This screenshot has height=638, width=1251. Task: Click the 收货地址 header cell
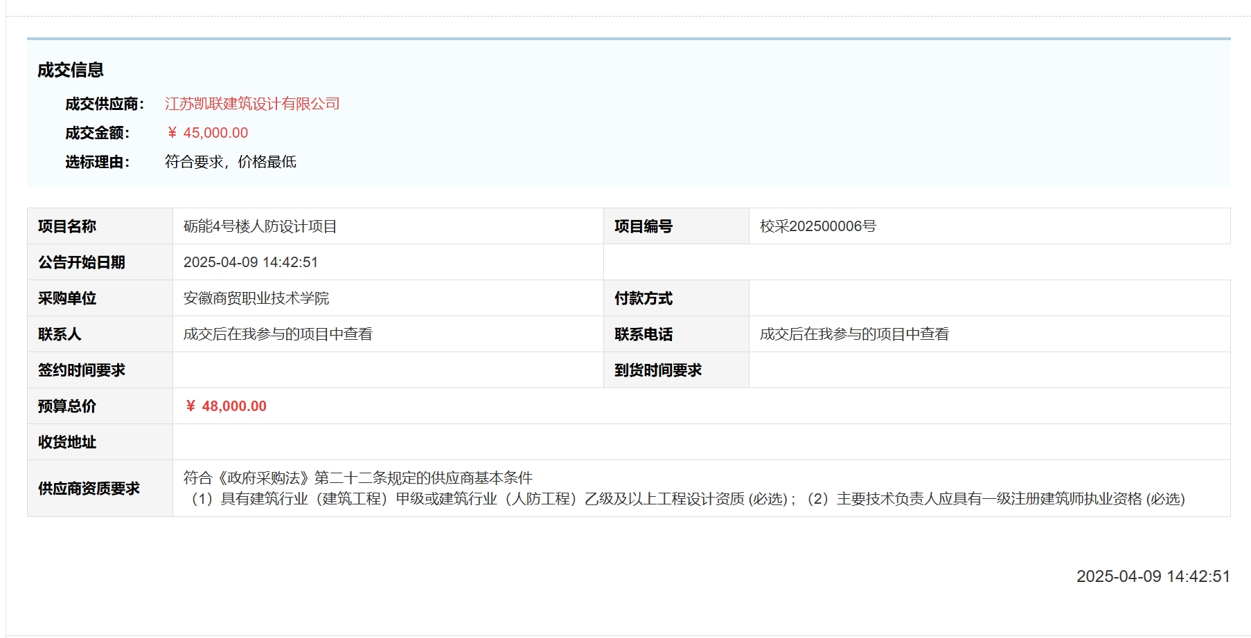pyautogui.click(x=67, y=442)
